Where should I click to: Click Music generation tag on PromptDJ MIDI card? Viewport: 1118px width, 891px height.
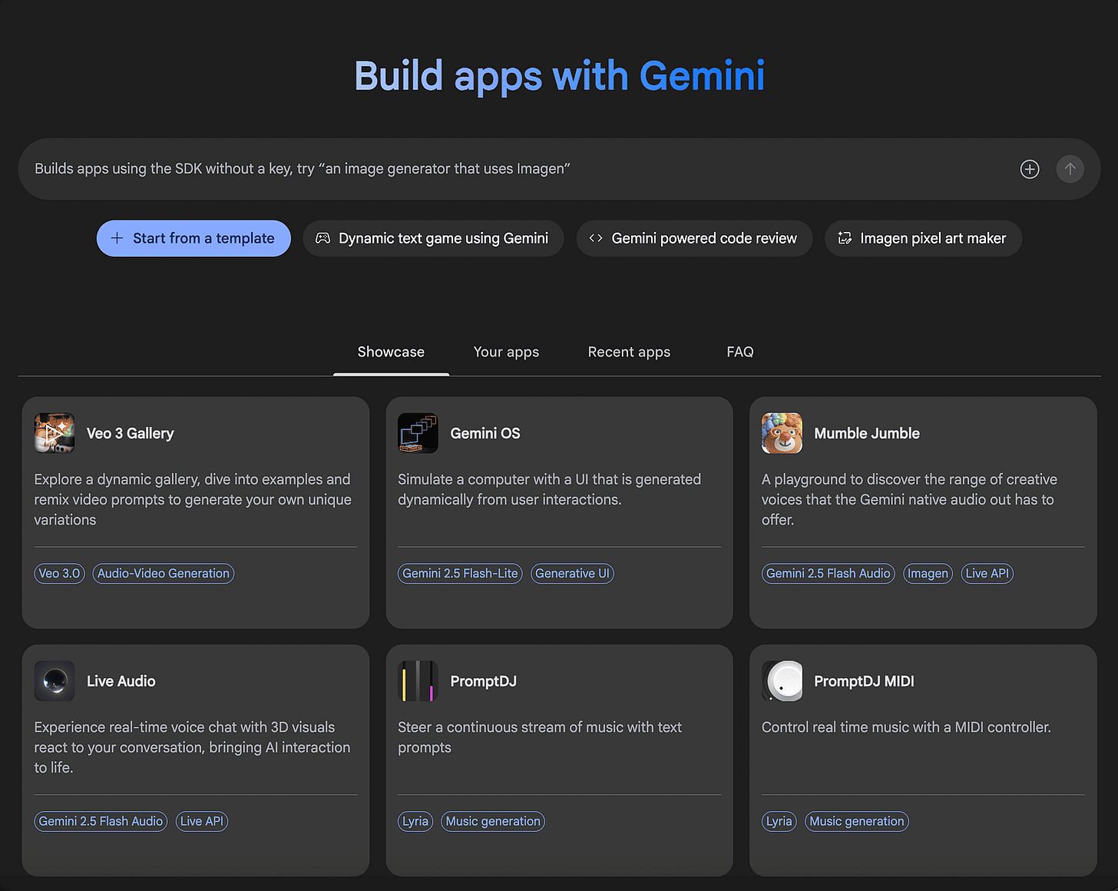(857, 822)
